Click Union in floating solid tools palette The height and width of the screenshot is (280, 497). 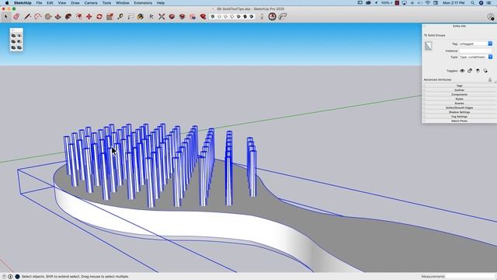(13, 41)
